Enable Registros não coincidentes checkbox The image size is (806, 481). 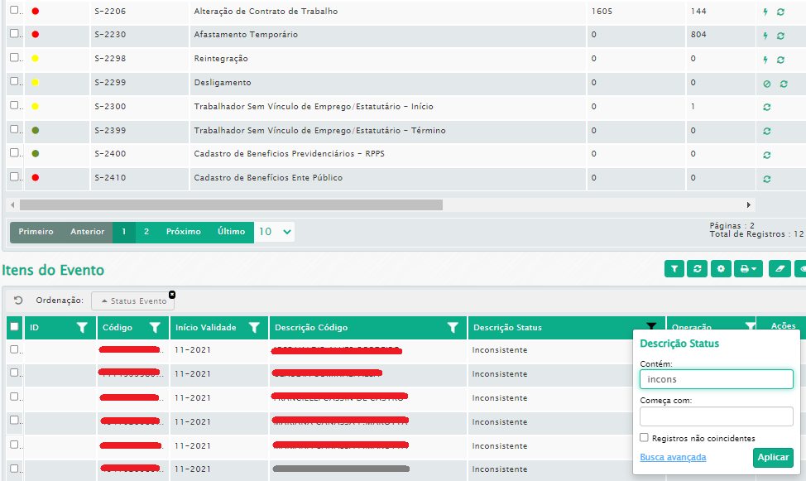click(x=645, y=438)
